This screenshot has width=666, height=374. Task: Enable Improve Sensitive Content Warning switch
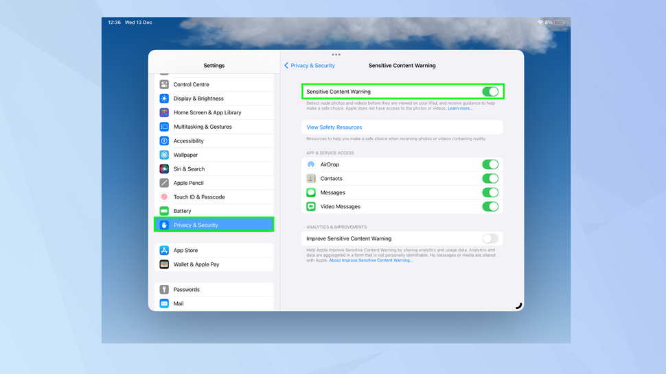(x=490, y=238)
